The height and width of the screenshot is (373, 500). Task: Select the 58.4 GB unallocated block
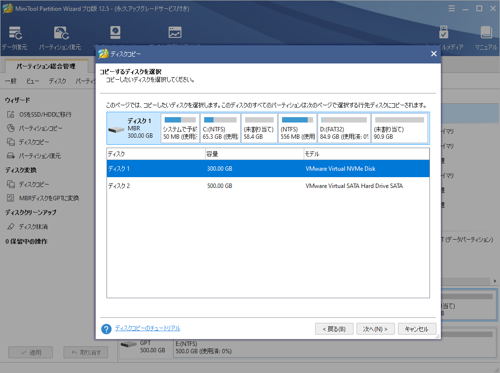259,128
